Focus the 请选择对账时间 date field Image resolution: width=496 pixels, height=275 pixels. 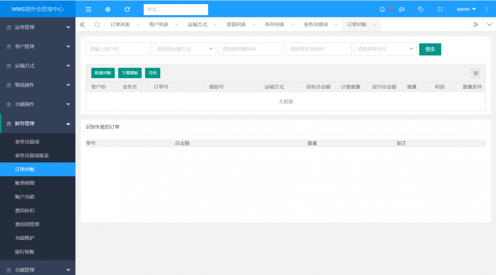[x=251, y=49]
